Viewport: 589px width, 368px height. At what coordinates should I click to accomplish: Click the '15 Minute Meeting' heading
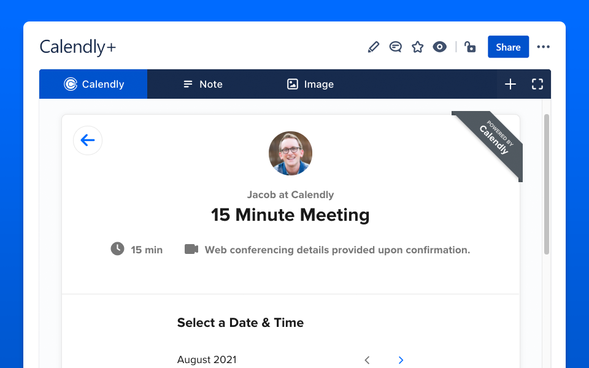(290, 215)
